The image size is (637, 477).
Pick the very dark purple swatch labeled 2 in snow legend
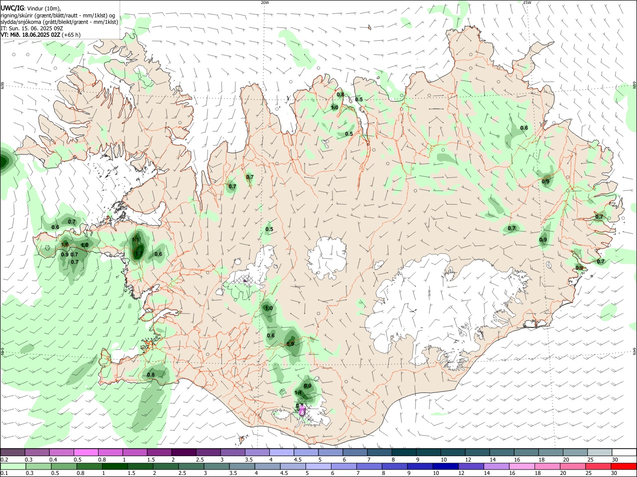pyautogui.click(x=184, y=453)
